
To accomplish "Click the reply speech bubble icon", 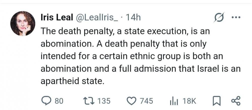I will (46, 101).
